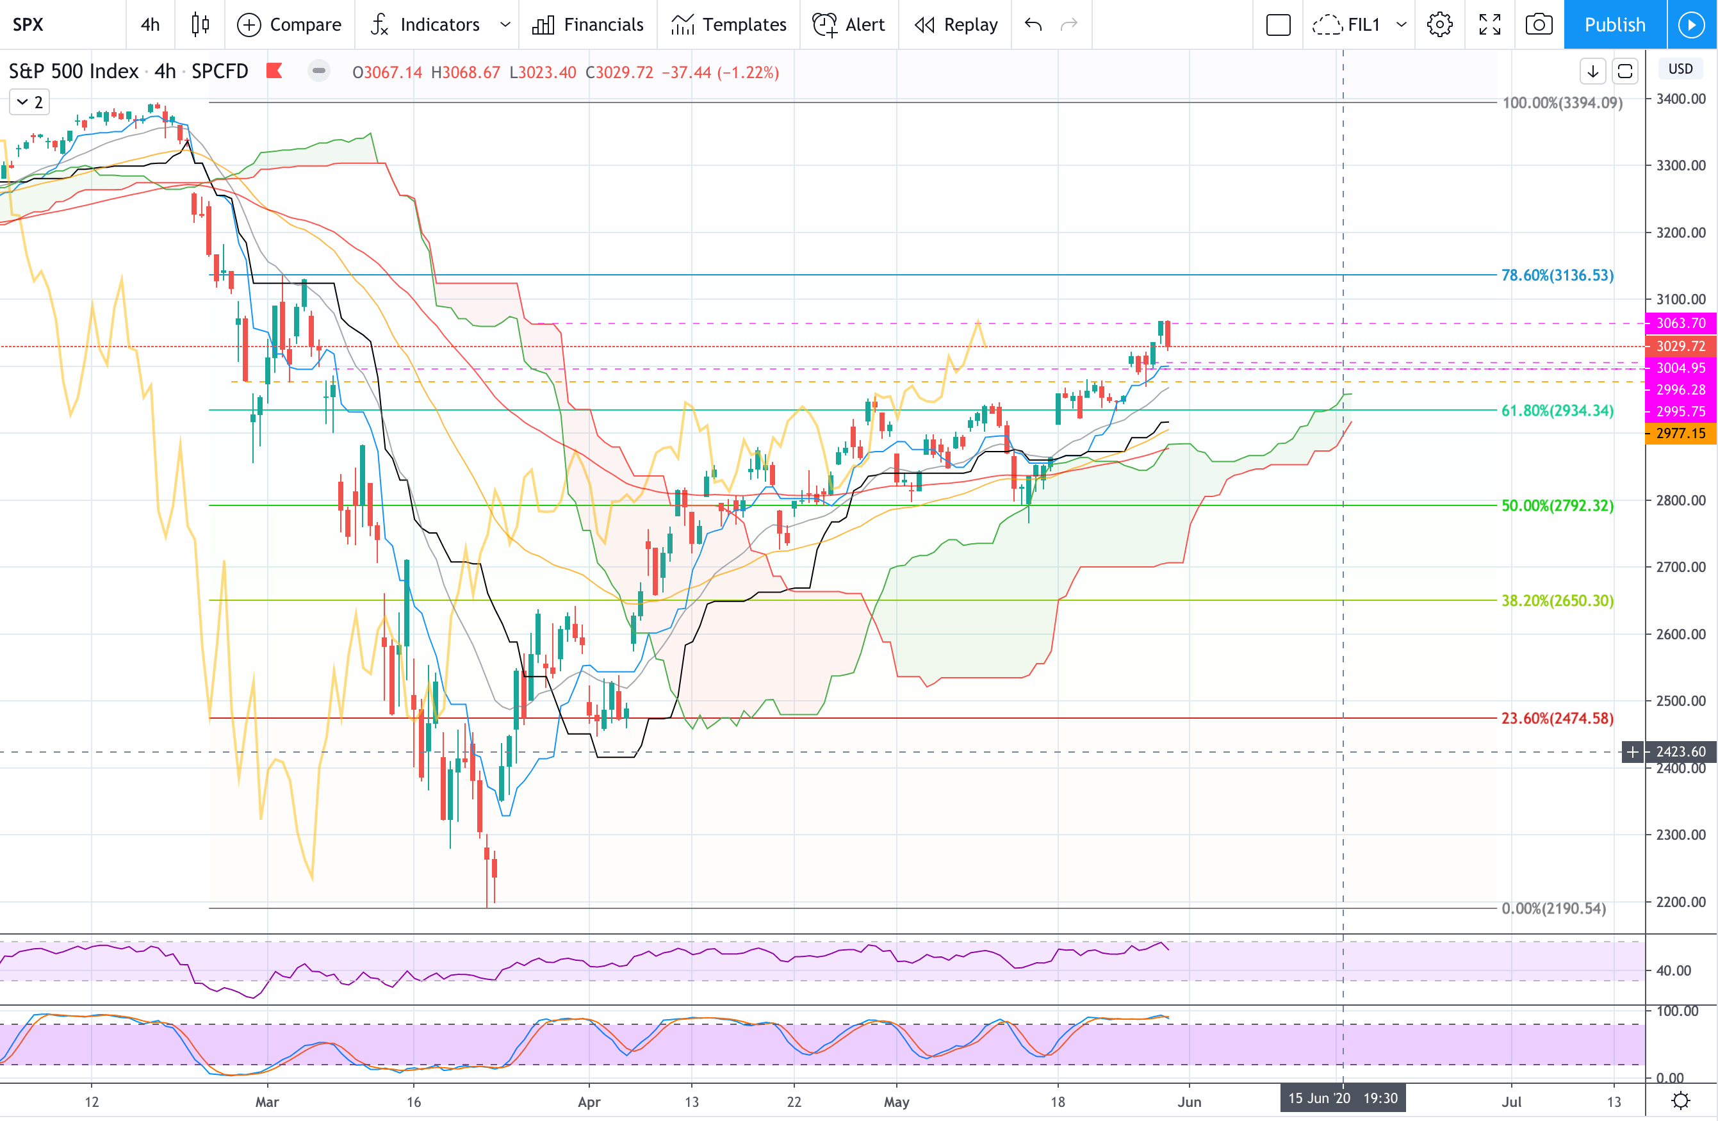Click the 2995.75 price label
The height and width of the screenshot is (1121, 1718).
click(x=1680, y=411)
